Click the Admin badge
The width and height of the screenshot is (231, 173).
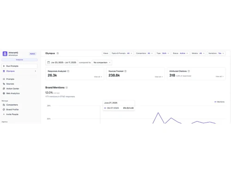coord(32,54)
